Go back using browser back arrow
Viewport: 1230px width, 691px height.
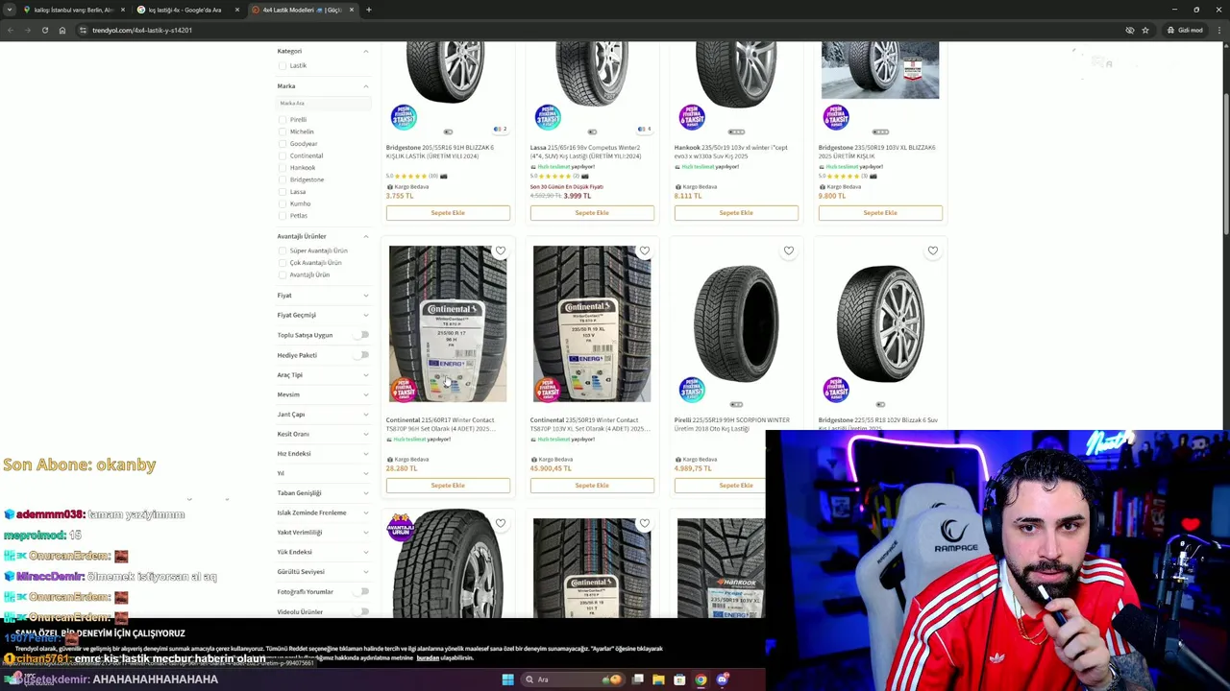pos(11,30)
